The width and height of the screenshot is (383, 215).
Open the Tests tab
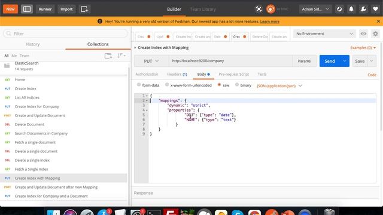(262, 74)
